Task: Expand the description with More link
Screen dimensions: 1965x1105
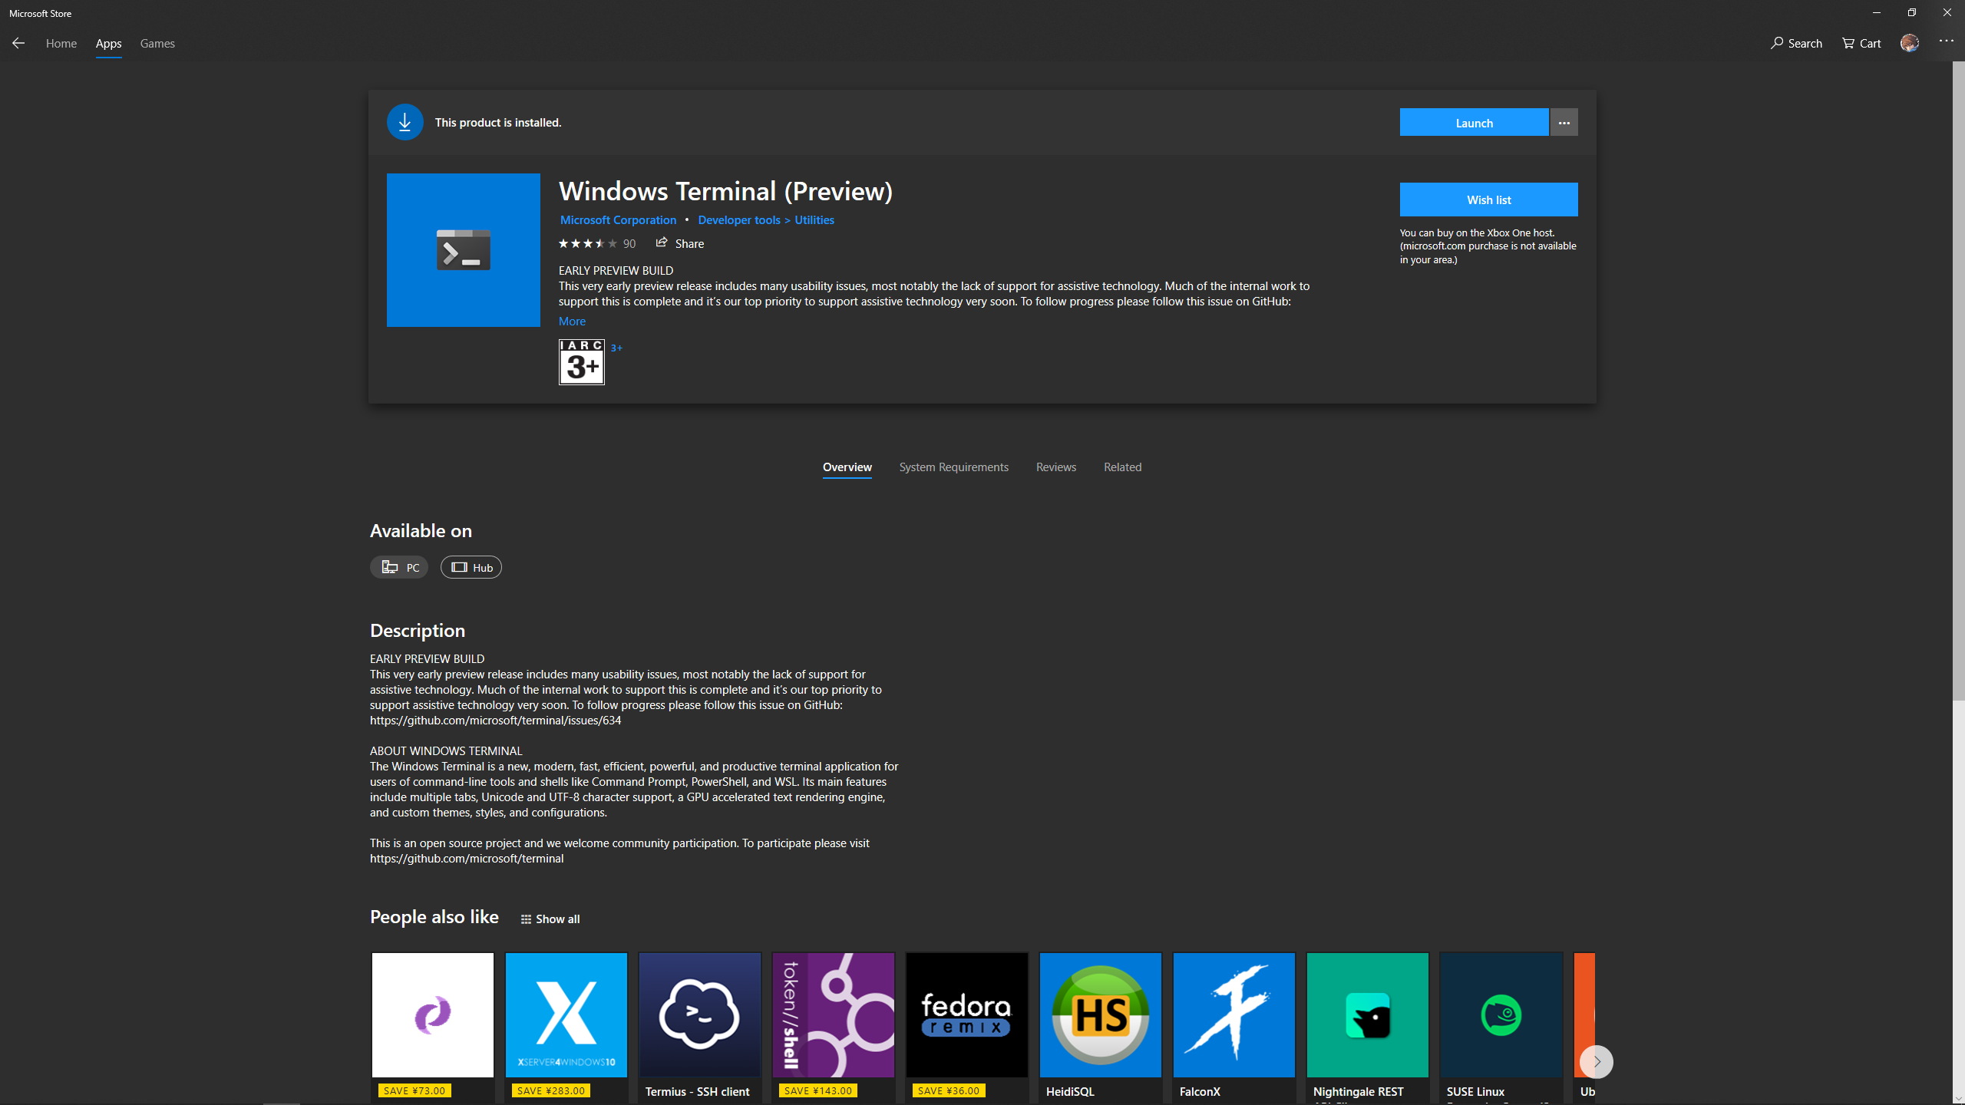Action: (x=572, y=322)
